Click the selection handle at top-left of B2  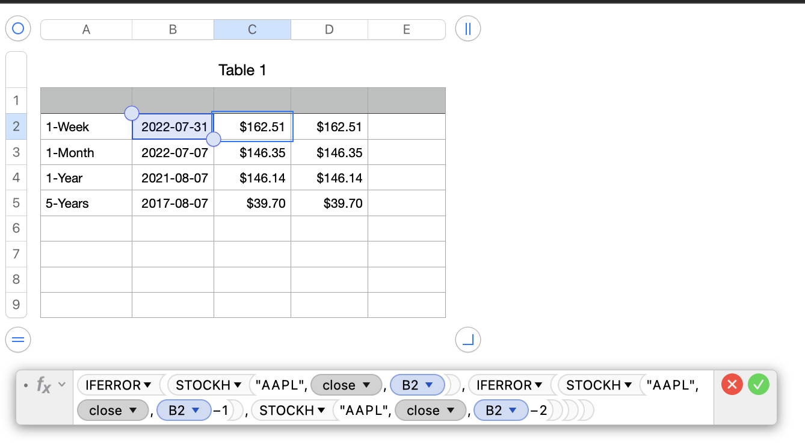click(131, 113)
